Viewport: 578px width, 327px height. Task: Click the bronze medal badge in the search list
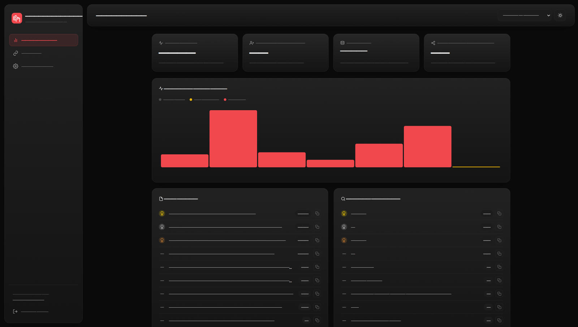coord(344,240)
